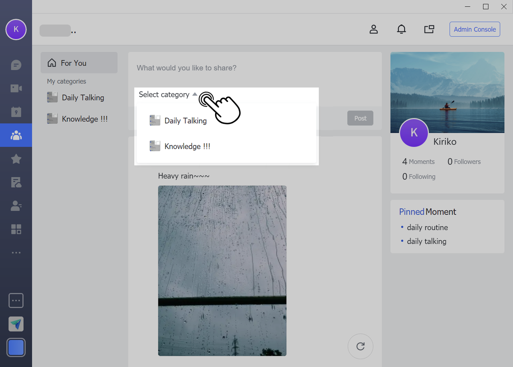Open the video meeting sidebar icon
513x367 pixels.
[16, 88]
